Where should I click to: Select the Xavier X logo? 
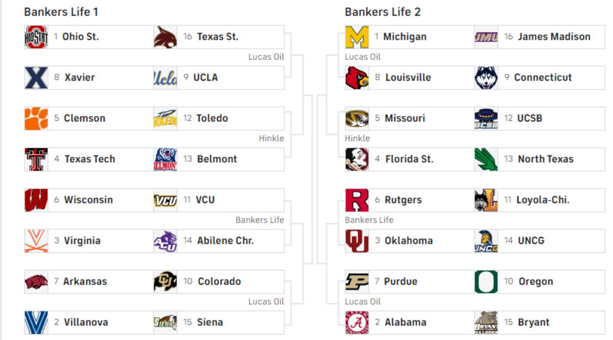tap(36, 78)
